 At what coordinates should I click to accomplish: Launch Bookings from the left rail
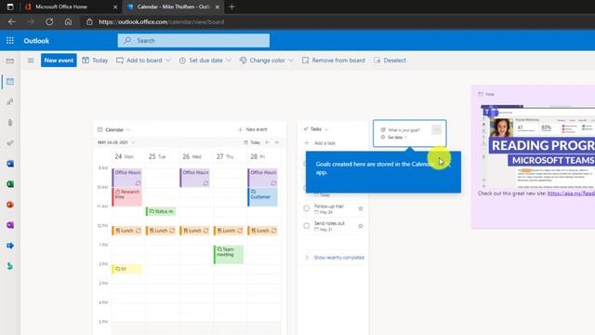[x=10, y=266]
